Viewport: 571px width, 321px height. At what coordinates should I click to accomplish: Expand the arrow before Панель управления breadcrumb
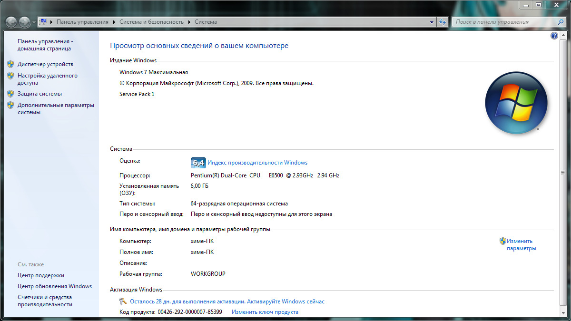pyautogui.click(x=52, y=22)
